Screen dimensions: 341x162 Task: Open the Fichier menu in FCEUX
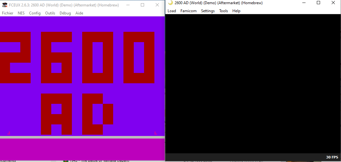click(8, 13)
